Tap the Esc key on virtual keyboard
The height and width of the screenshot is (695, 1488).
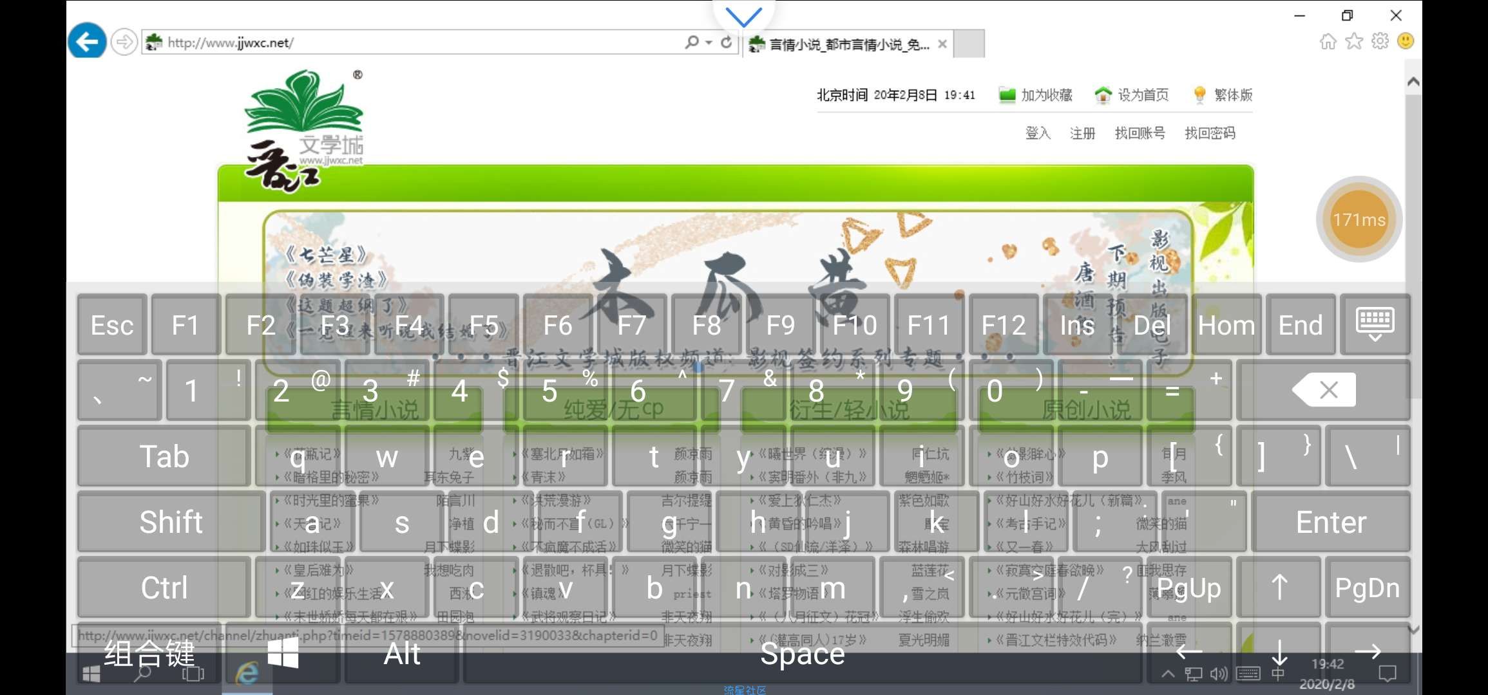tap(112, 324)
